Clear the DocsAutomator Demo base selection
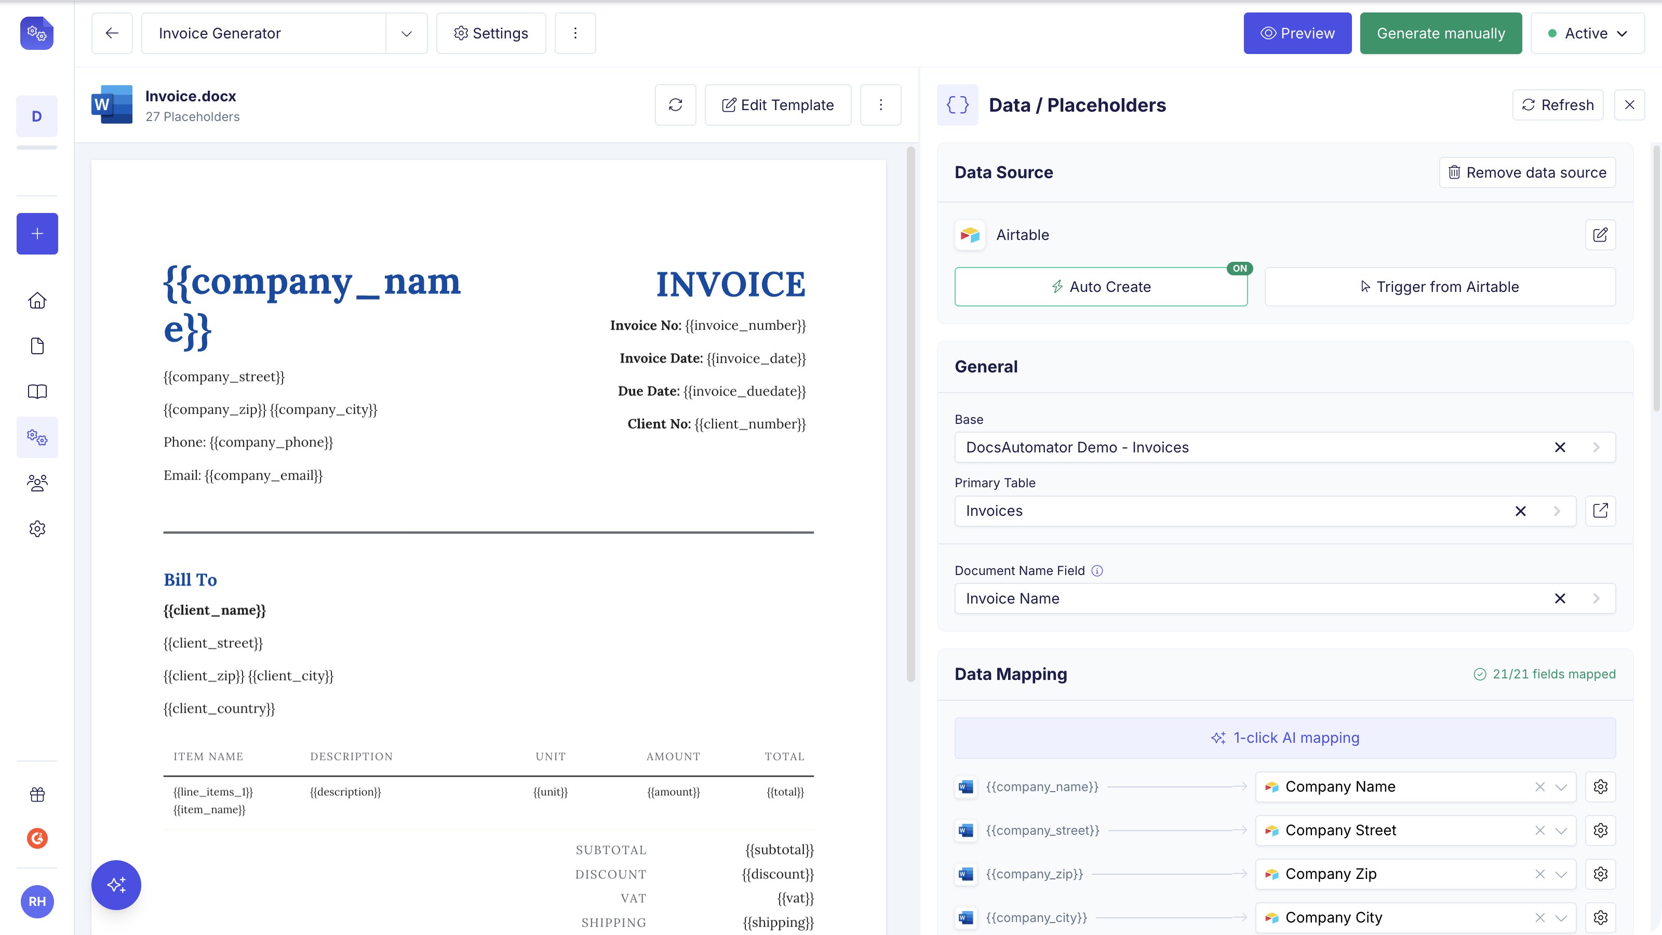 coord(1560,447)
